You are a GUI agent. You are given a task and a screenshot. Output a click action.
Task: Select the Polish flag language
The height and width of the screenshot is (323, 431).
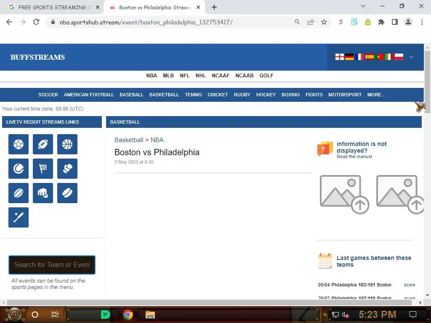[399, 57]
